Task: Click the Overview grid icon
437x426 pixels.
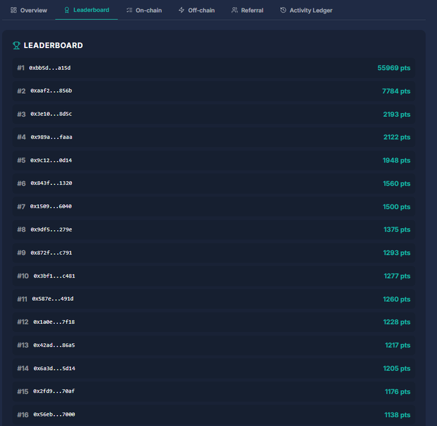Action: (x=13, y=10)
